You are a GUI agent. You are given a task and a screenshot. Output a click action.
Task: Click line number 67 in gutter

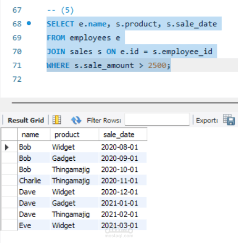coord(17,10)
